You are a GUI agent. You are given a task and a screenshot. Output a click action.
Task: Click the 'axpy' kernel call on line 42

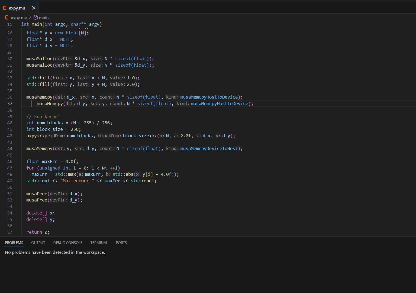[x=31, y=136]
